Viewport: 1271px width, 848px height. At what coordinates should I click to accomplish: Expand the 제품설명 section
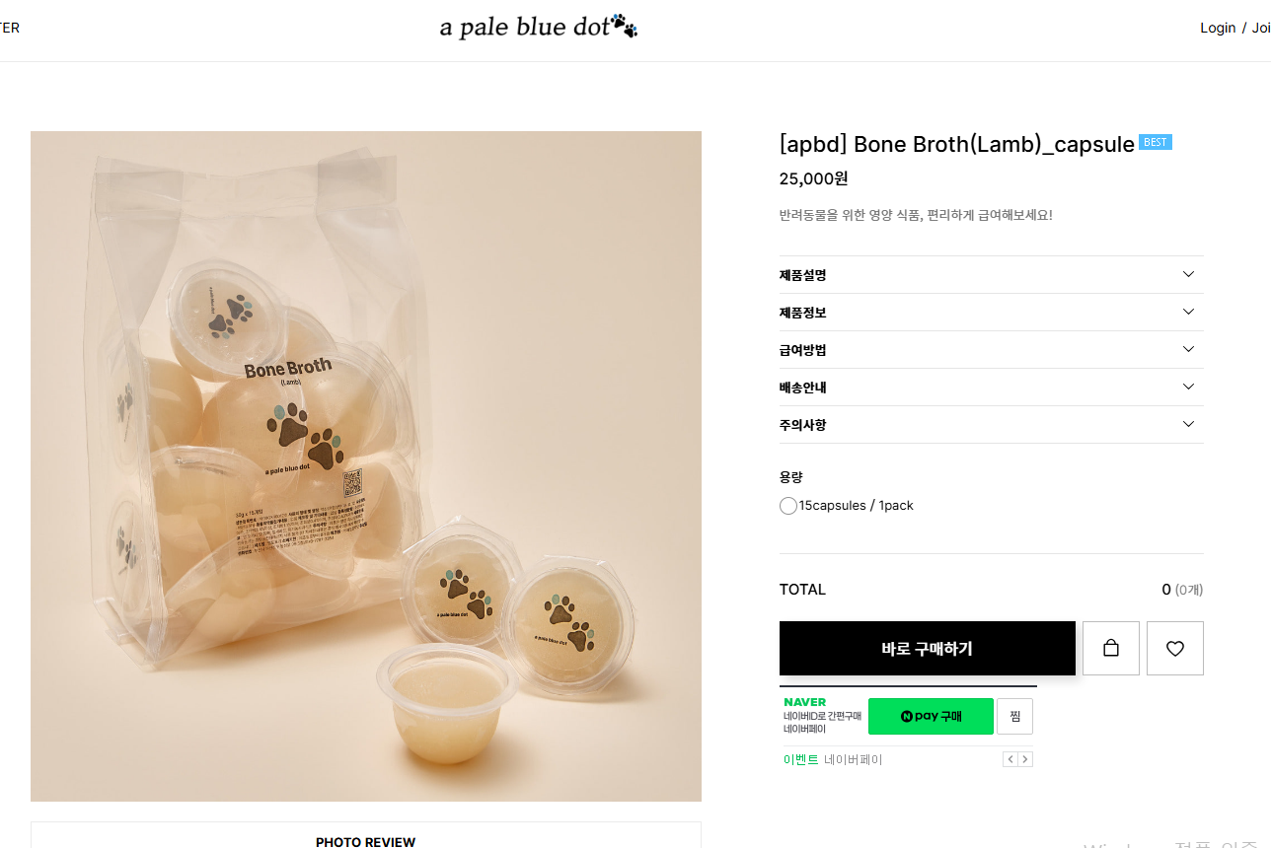[x=991, y=275]
